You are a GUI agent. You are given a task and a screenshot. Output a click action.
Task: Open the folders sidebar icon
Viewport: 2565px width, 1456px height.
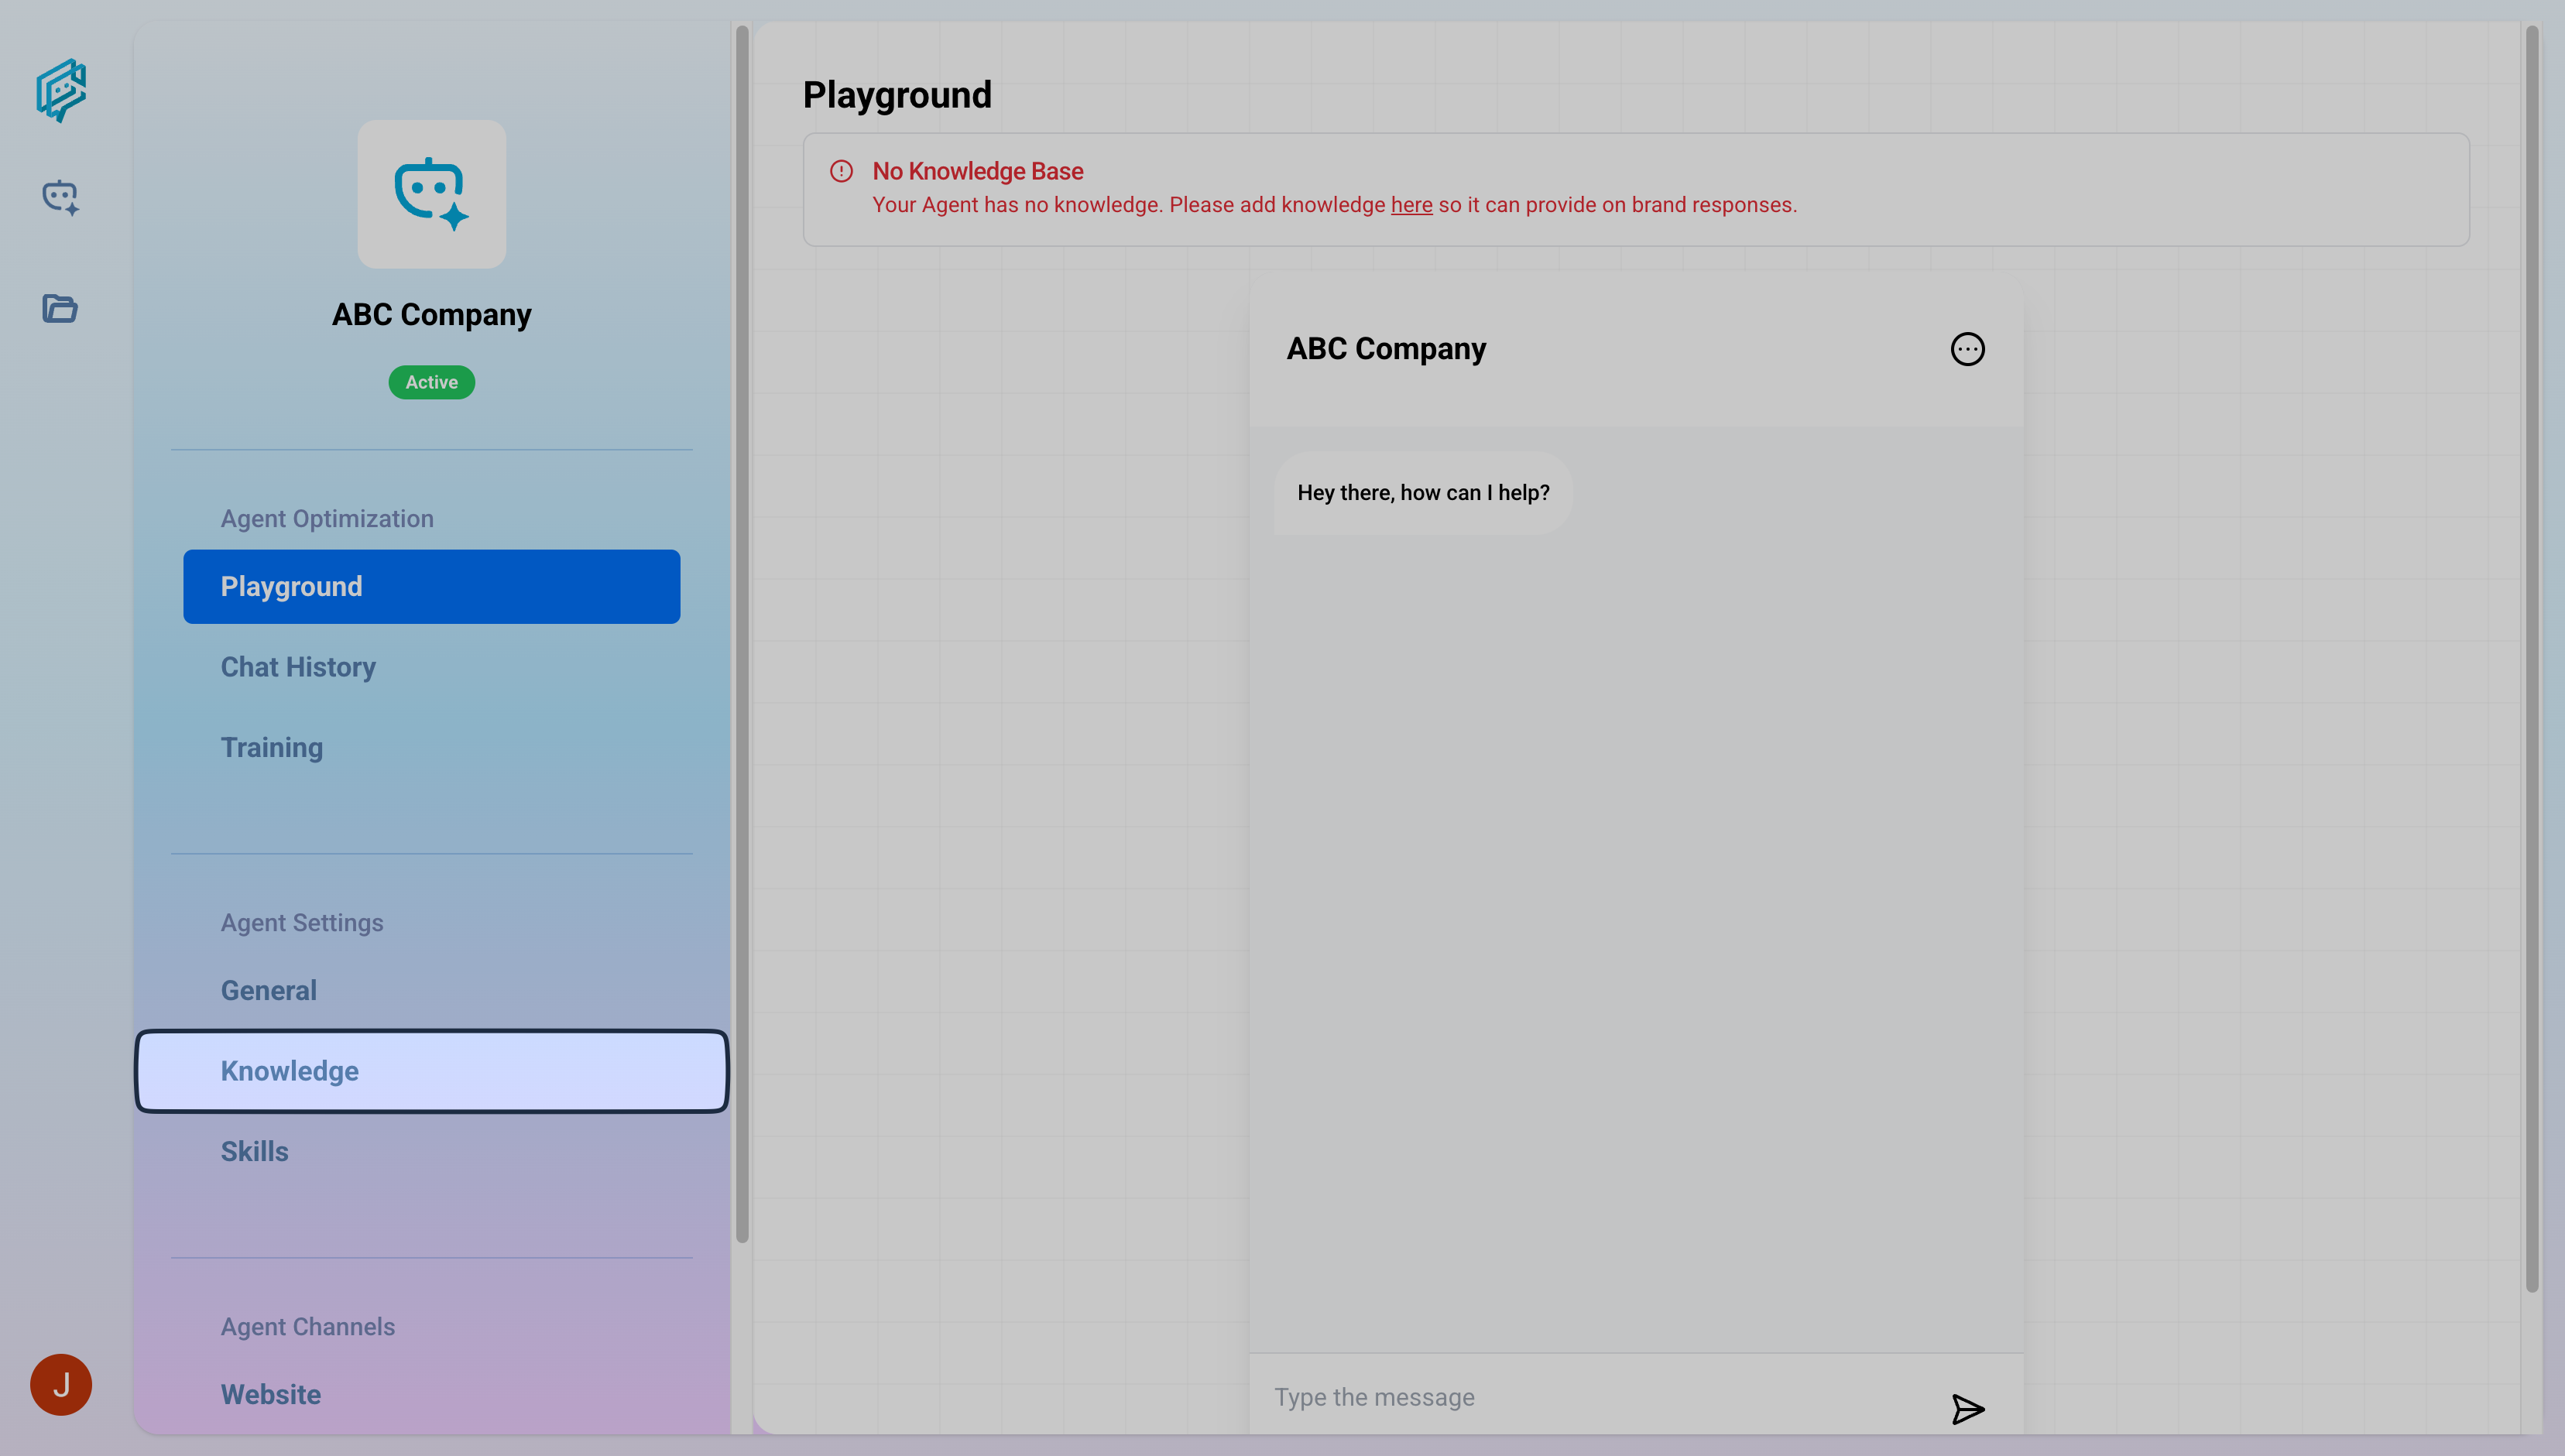[60, 308]
